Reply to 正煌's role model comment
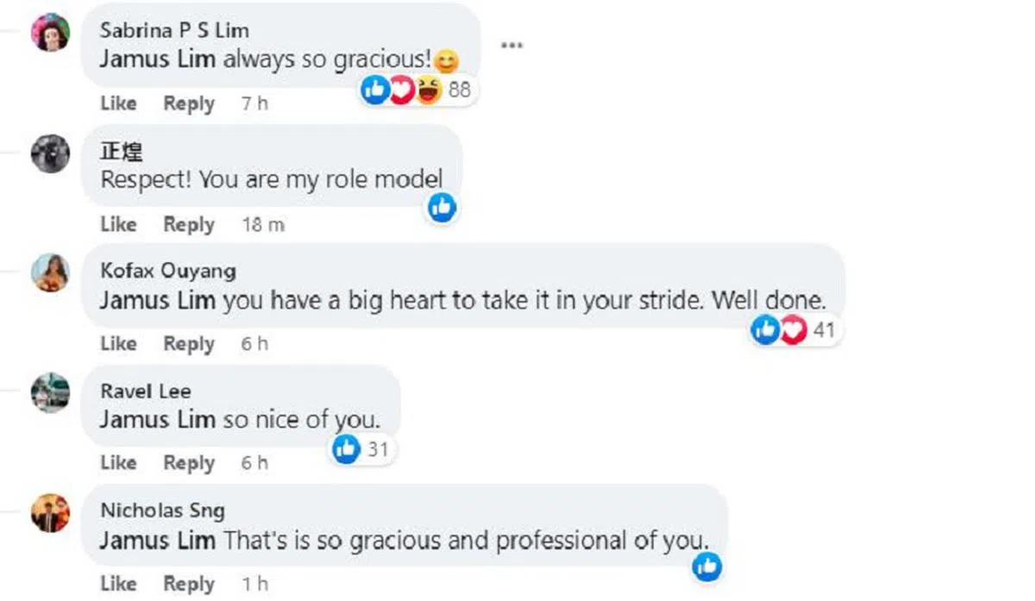Screen dimensions: 1035x601 [x=189, y=224]
